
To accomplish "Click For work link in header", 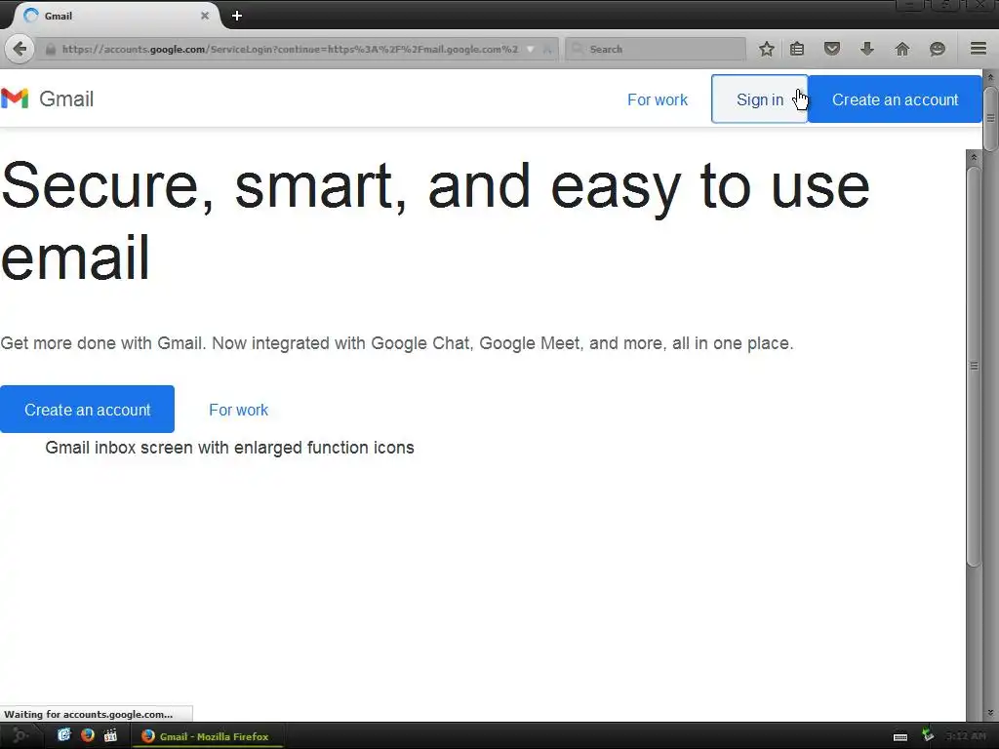I will [x=658, y=100].
